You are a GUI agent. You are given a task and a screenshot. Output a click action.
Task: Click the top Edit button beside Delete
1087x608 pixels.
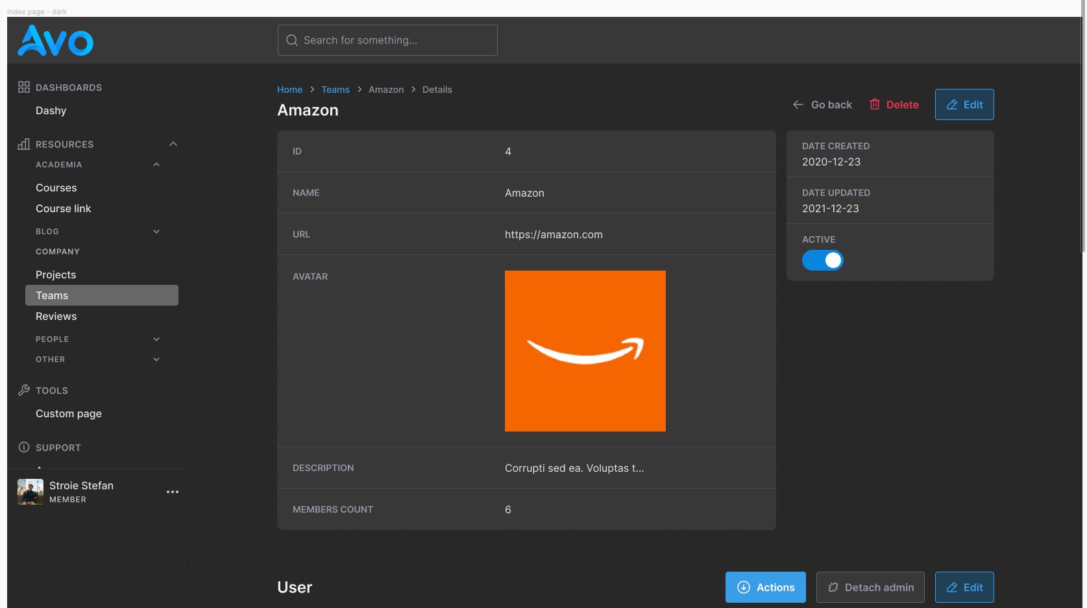pos(964,104)
